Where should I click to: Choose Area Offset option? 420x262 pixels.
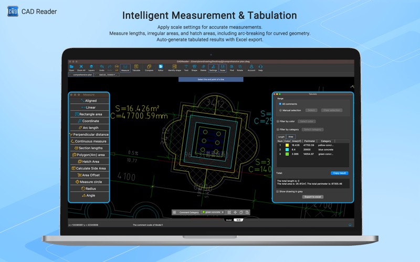coord(89,175)
